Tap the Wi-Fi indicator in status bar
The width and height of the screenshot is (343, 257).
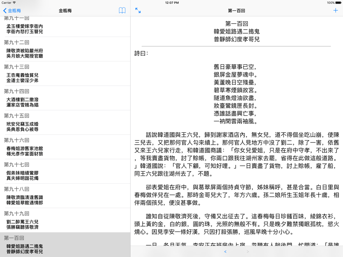click(x=14, y=3)
